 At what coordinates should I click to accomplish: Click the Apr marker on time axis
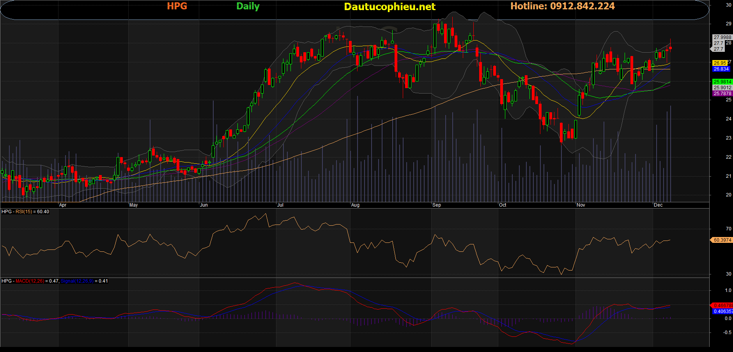62,205
